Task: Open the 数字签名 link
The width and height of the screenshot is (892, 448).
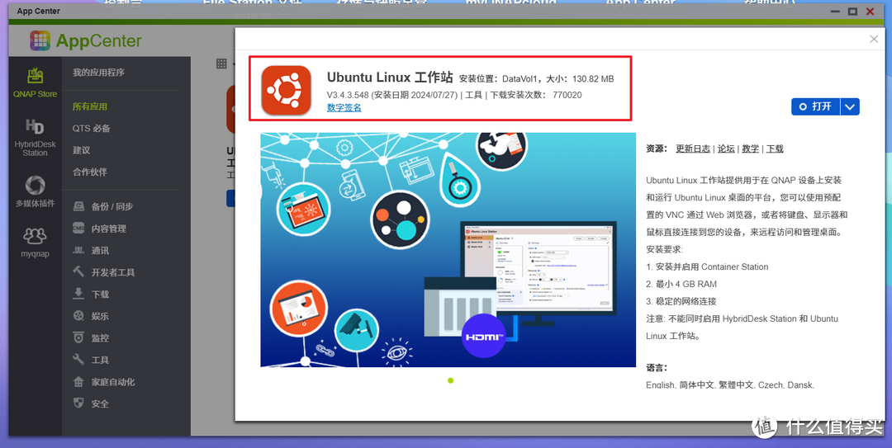Action: pos(344,107)
